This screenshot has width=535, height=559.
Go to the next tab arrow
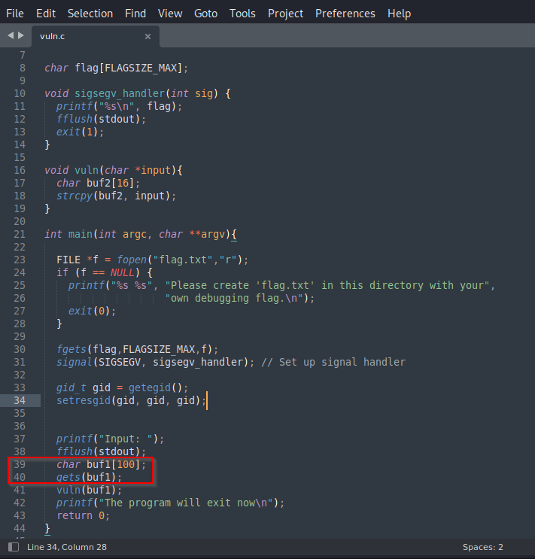click(21, 35)
